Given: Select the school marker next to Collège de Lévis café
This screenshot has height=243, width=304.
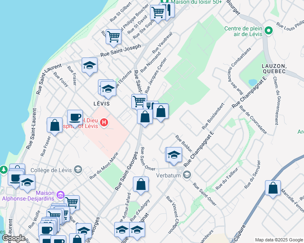Looking at the screenshot, I should (27, 183).
